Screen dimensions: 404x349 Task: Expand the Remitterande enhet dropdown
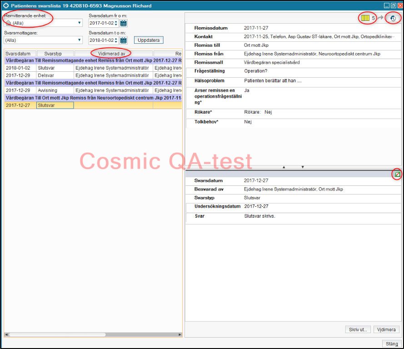pyautogui.click(x=80, y=23)
